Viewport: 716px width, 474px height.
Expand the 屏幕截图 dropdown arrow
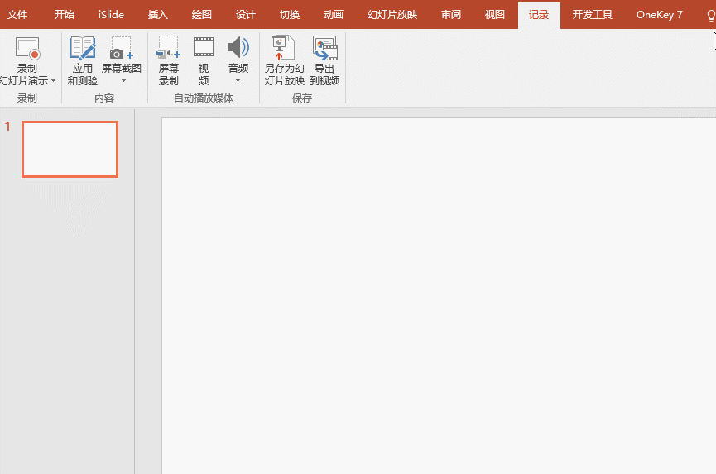[123, 81]
